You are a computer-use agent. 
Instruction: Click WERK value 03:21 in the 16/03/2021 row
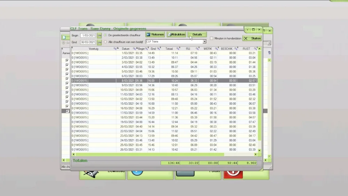213,108
